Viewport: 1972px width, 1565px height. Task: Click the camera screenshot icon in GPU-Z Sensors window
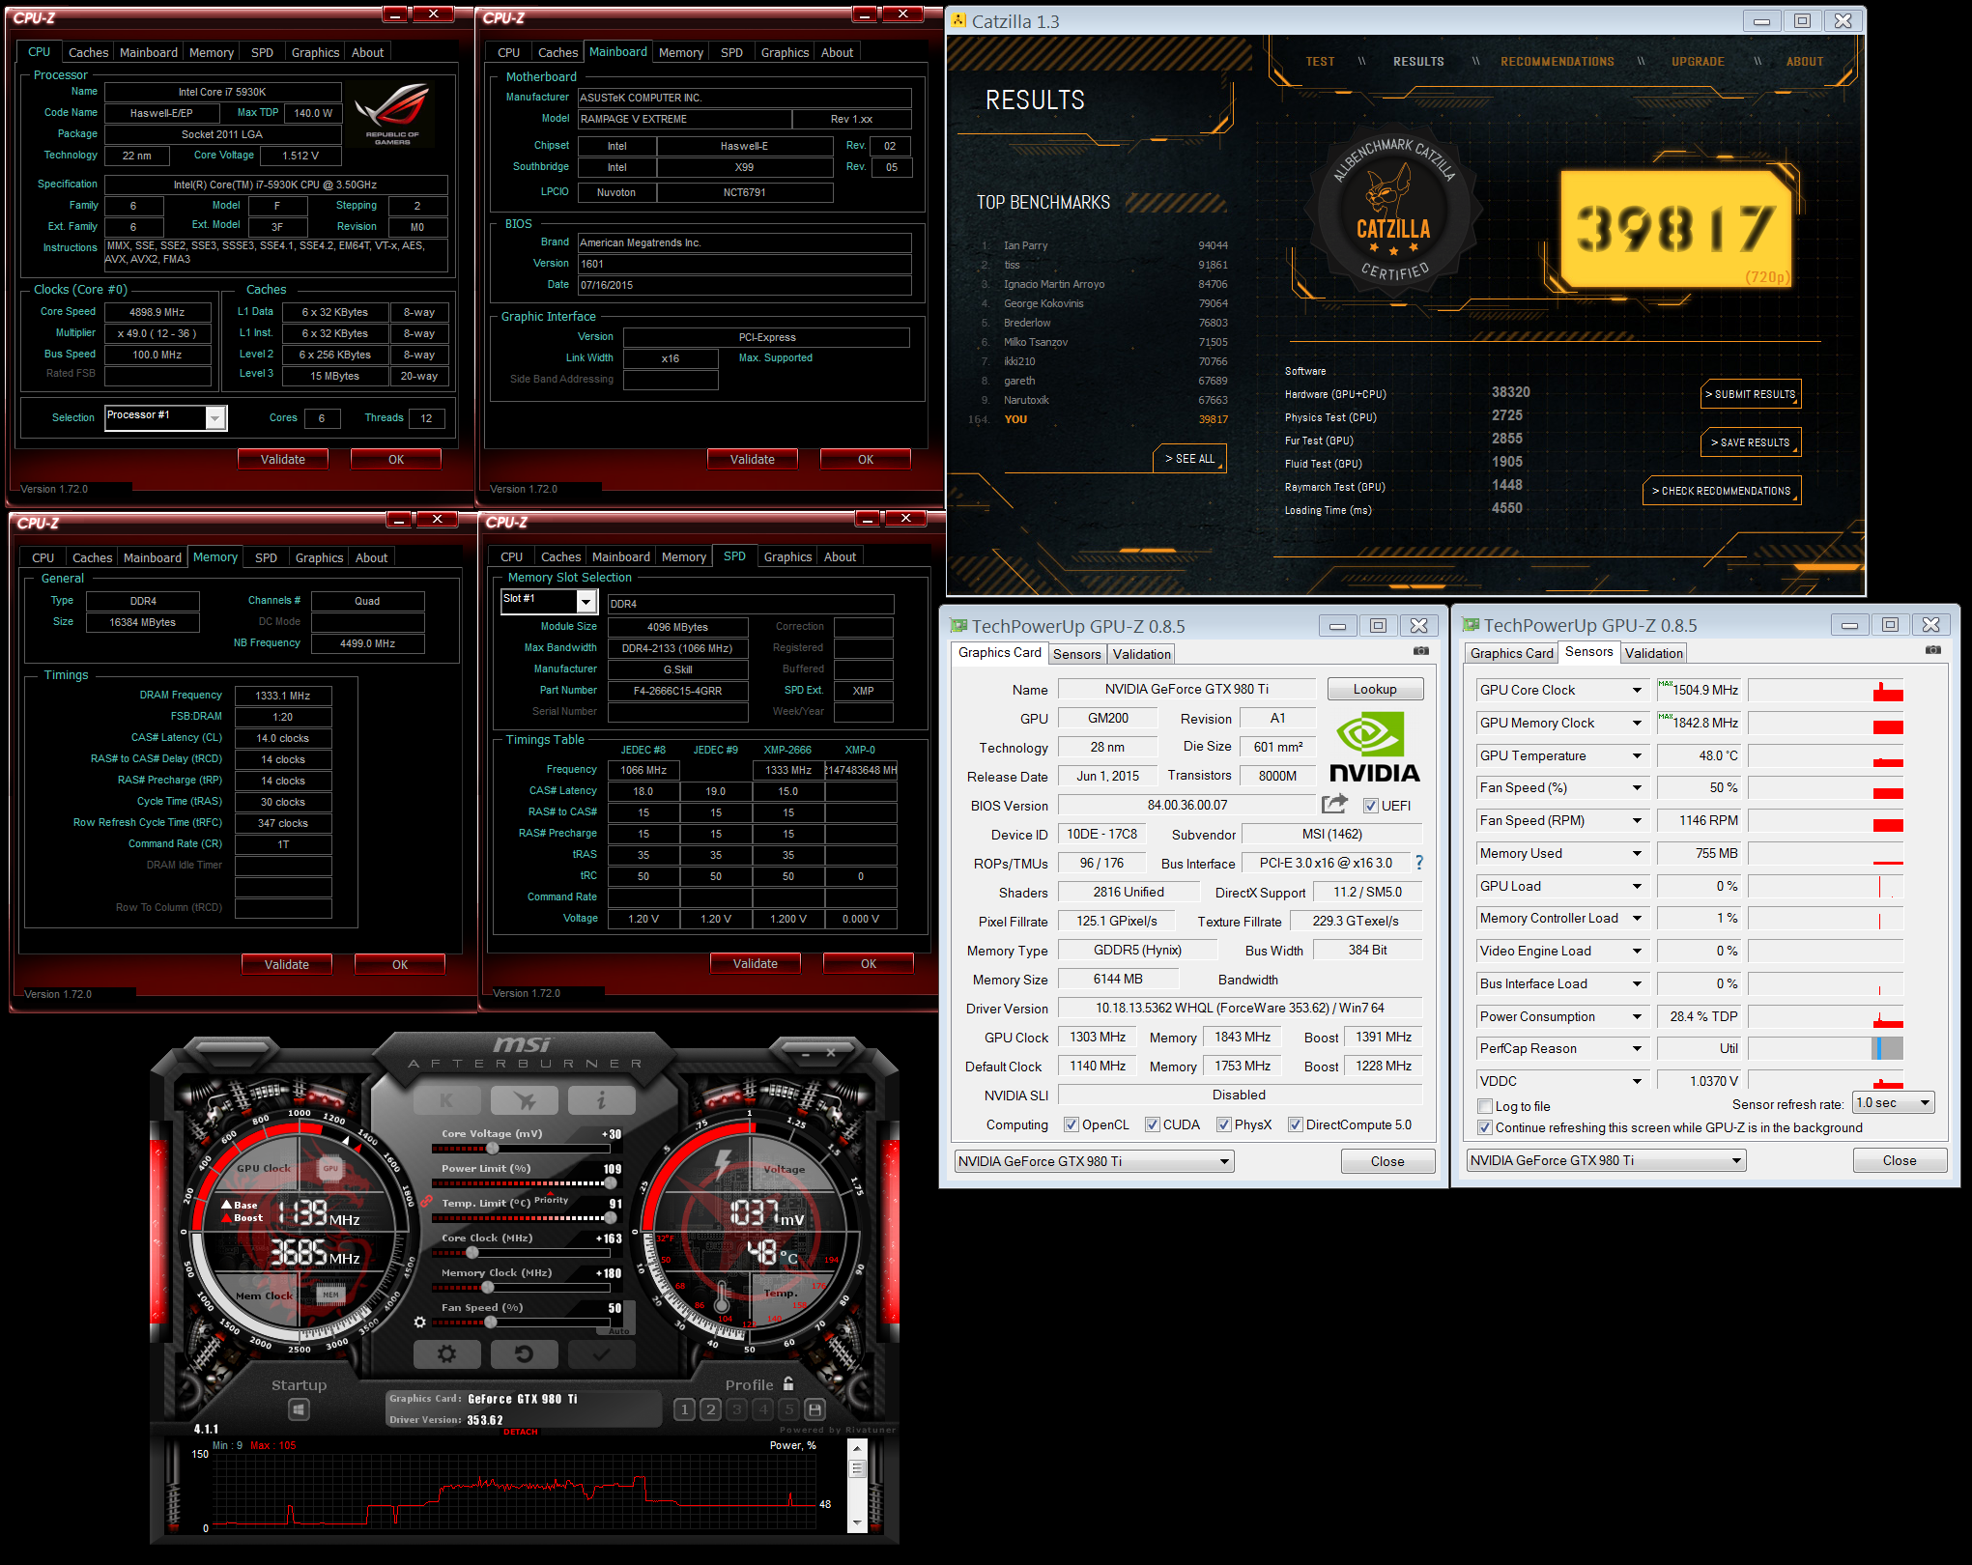[1932, 650]
